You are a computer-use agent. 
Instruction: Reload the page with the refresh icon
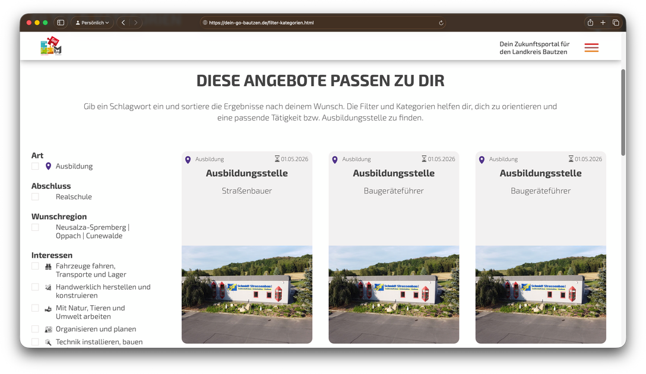[441, 23]
